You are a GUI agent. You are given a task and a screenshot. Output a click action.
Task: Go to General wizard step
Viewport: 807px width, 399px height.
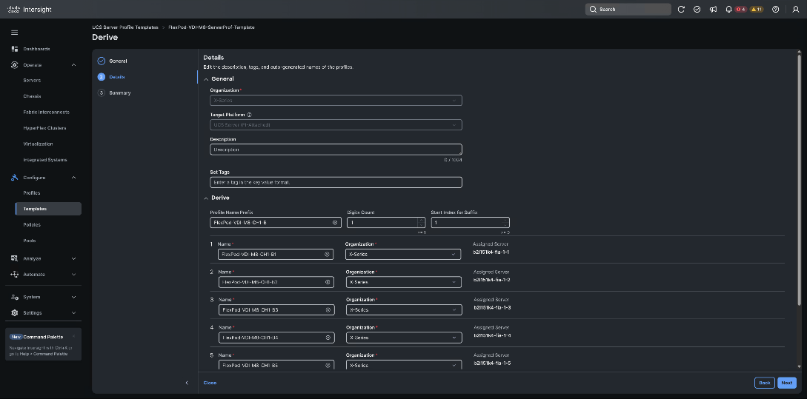(118, 61)
